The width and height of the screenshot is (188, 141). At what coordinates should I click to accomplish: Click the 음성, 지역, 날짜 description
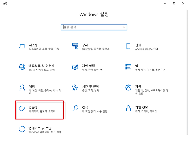pos(91,90)
